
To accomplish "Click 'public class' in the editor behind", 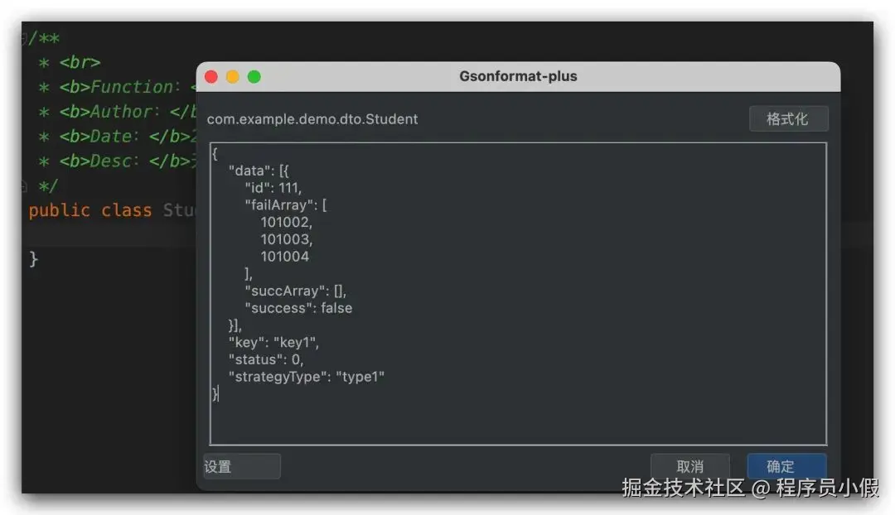I will pos(89,209).
